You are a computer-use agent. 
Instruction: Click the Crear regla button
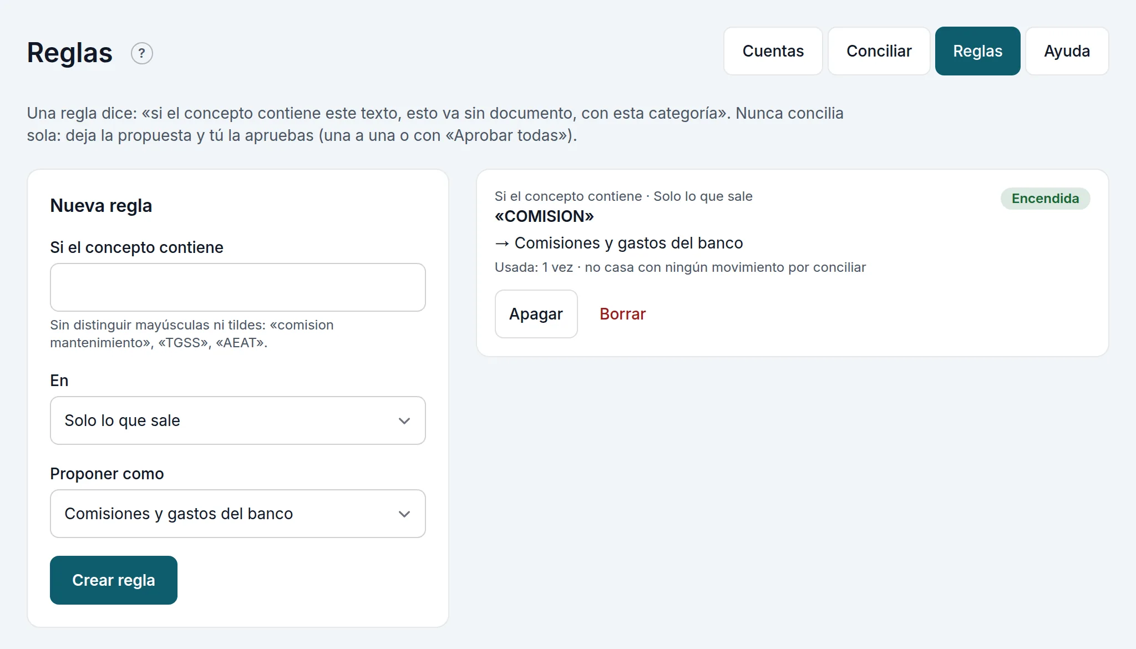(x=114, y=580)
